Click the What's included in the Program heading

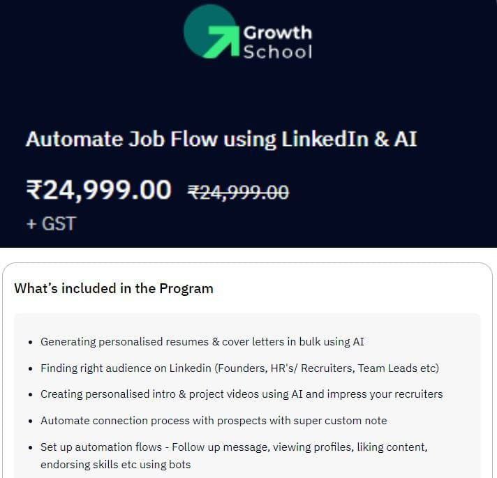114,289
